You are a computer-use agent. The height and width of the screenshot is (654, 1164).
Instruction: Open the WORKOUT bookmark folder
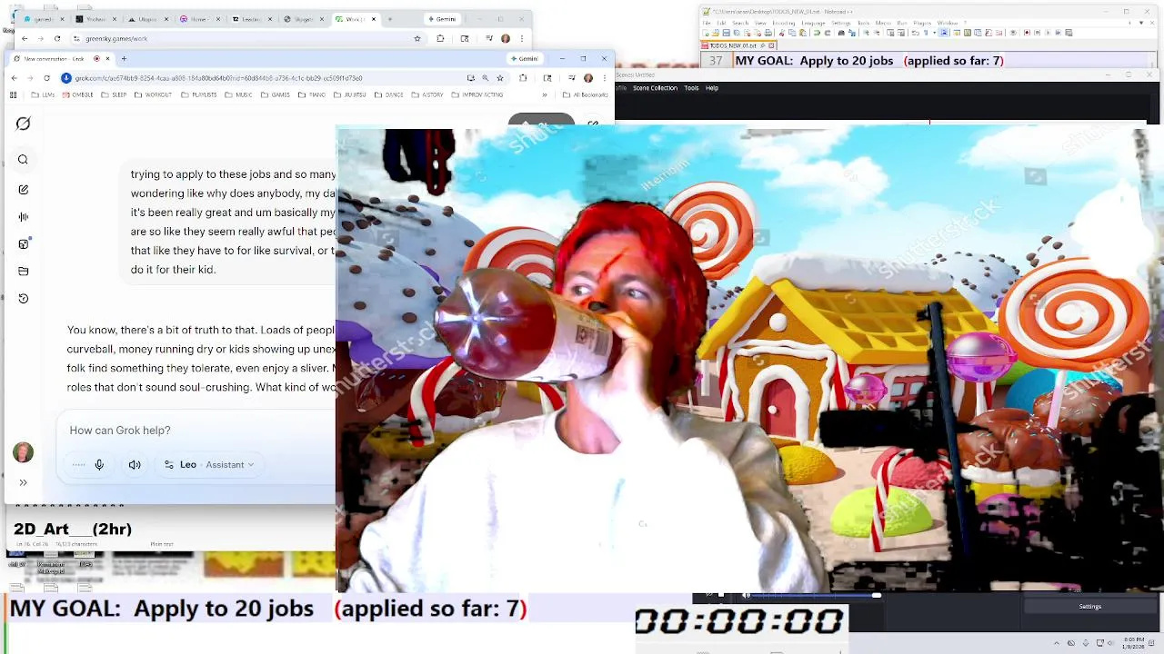tap(152, 94)
